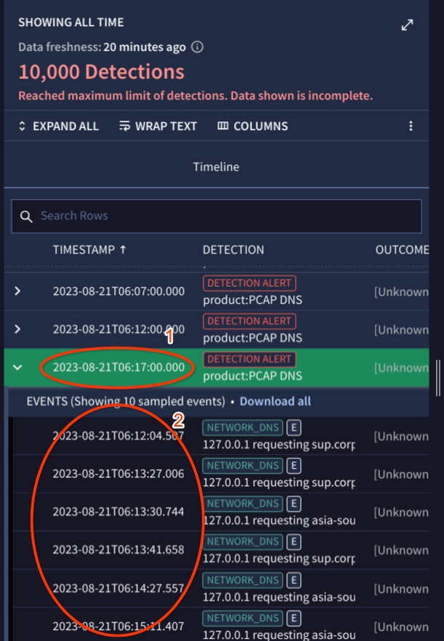Image resolution: width=444 pixels, height=641 pixels.
Task: Expand the 06:12:00 detection row
Action: tap(18, 329)
